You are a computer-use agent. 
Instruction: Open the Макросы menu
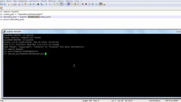click(x=52, y=1)
